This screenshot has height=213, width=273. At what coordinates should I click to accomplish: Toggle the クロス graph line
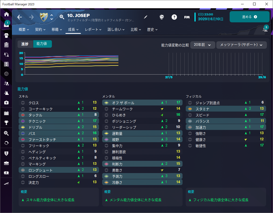click(x=23, y=103)
